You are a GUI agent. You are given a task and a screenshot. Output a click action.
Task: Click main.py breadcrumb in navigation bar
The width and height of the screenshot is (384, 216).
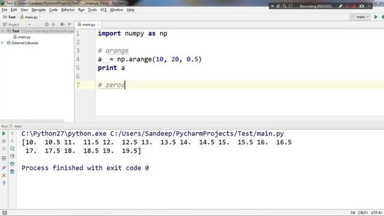29,17
